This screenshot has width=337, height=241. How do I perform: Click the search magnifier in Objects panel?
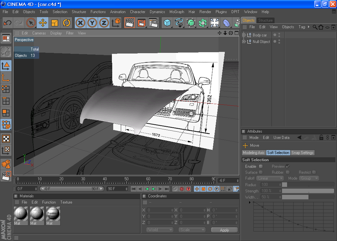[315, 27]
